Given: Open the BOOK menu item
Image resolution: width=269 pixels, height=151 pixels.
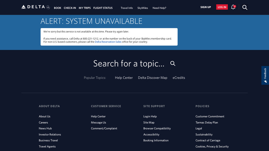Looking at the screenshot, I should 57,8.
